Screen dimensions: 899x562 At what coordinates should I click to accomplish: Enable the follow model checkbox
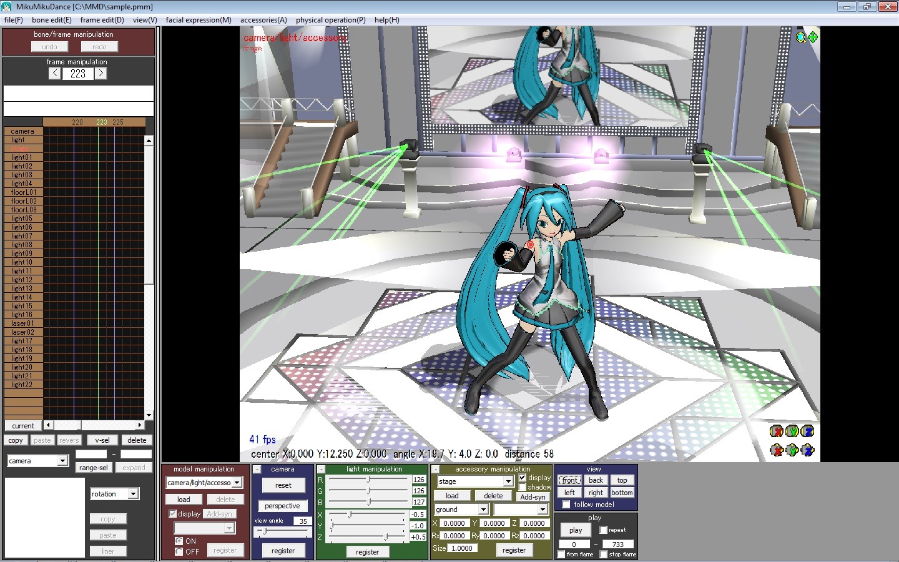[x=566, y=505]
